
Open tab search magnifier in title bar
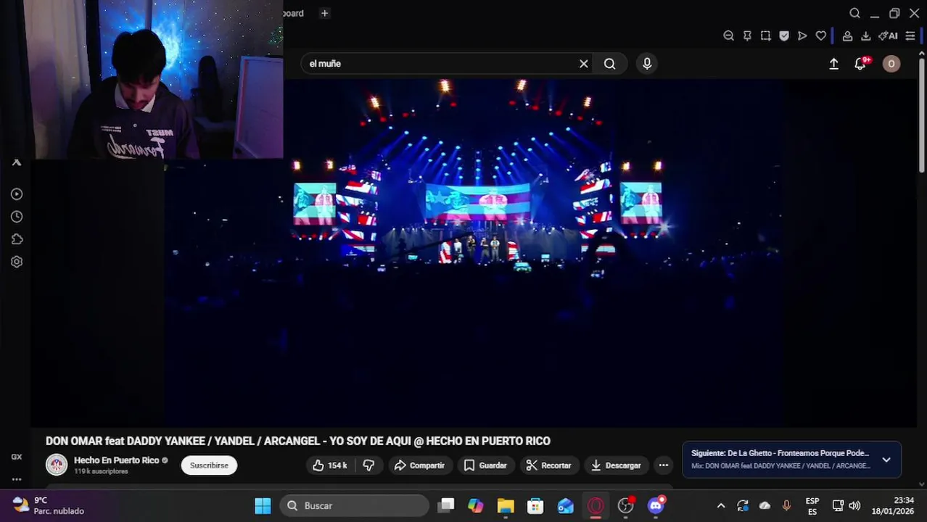pos(854,13)
